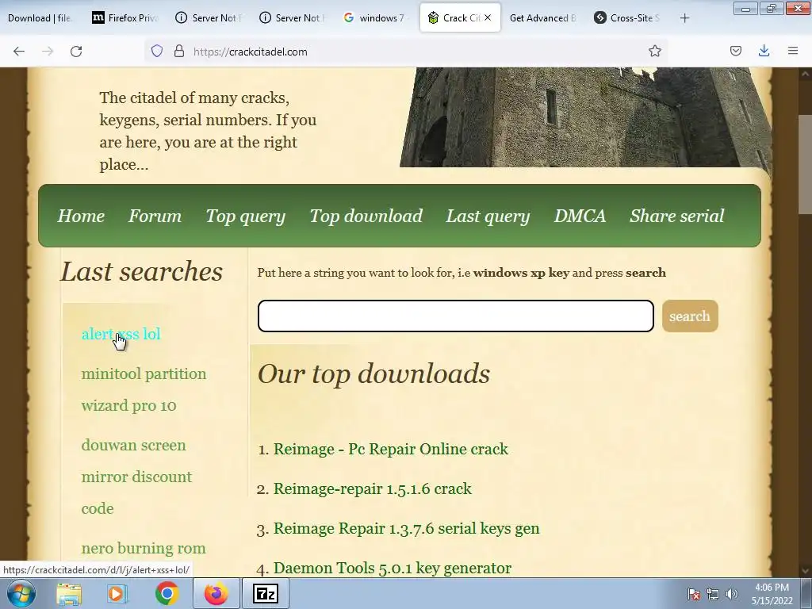Close the Crack Citadel tab
The height and width of the screenshot is (609, 812).
coord(488,17)
